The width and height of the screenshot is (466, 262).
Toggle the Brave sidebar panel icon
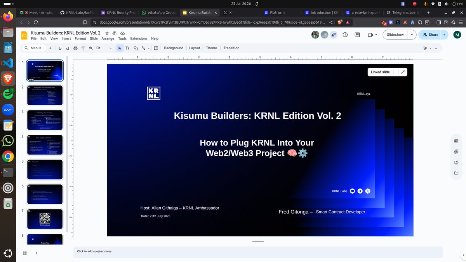439,23
